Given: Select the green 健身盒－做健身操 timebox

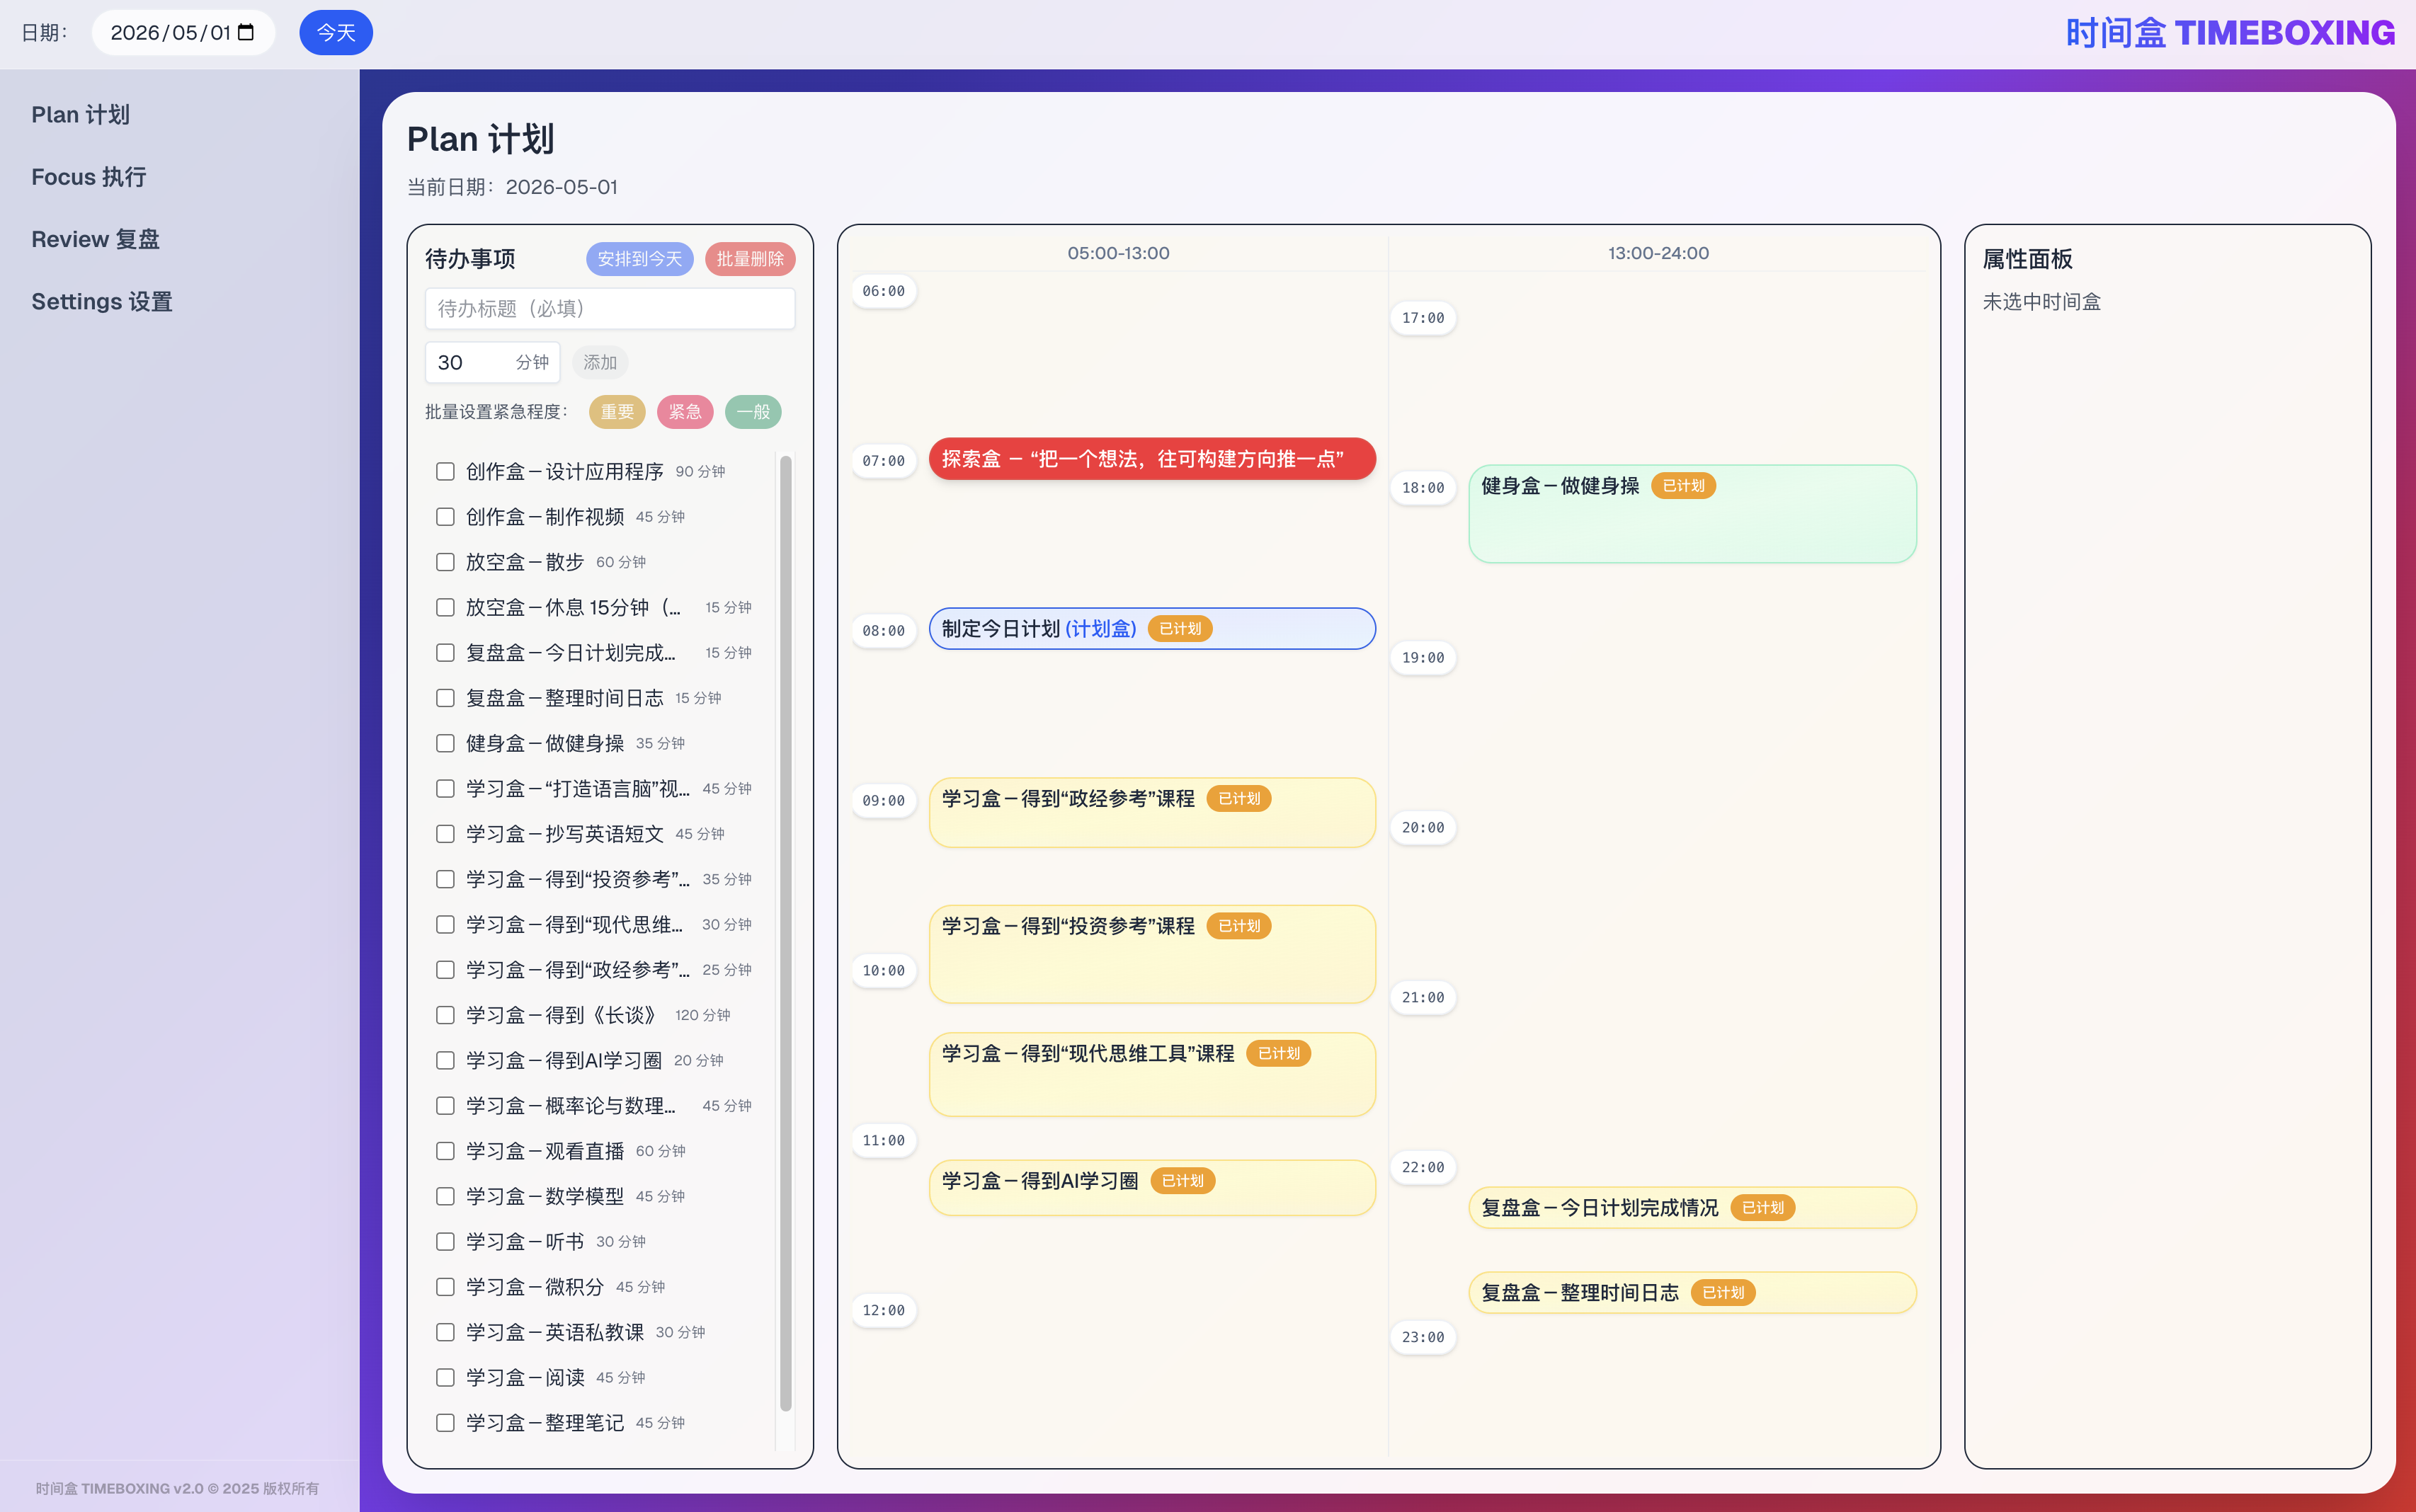Looking at the screenshot, I should click(x=1692, y=514).
